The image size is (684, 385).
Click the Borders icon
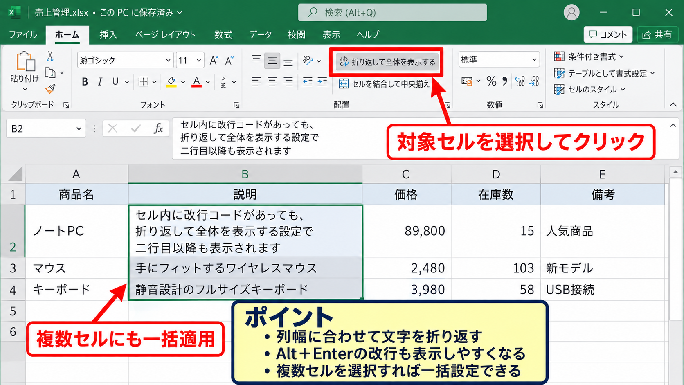pos(143,82)
